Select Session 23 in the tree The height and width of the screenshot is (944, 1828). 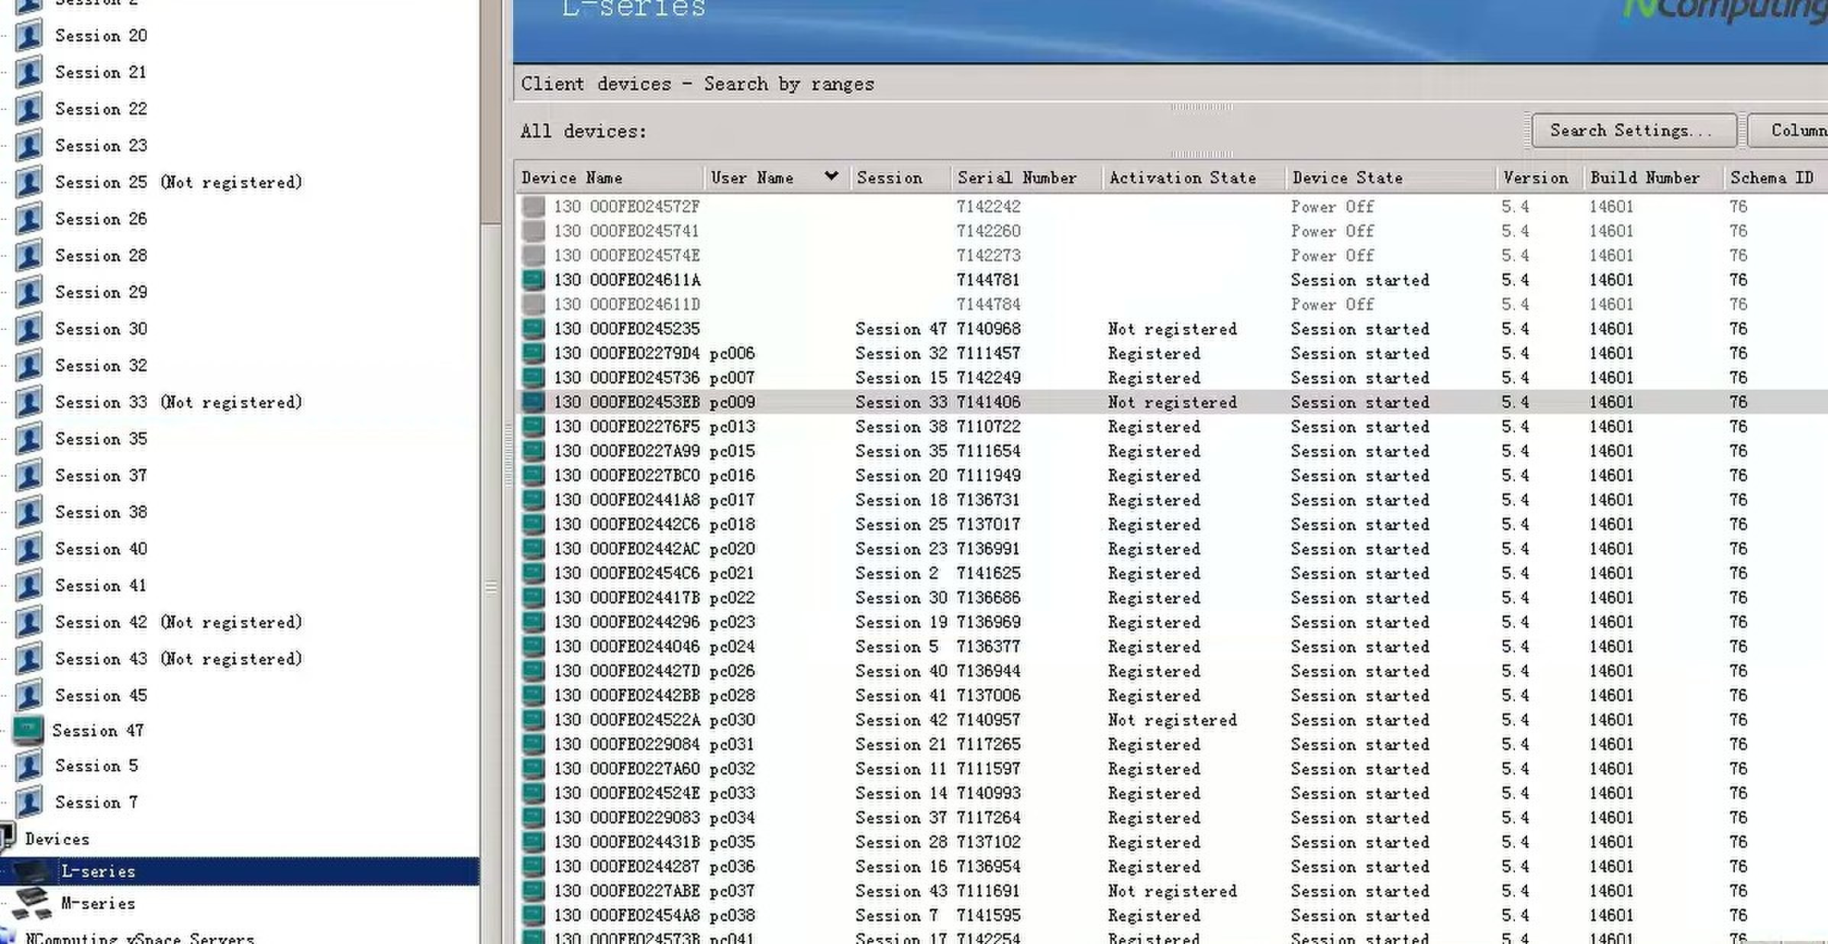pos(101,146)
